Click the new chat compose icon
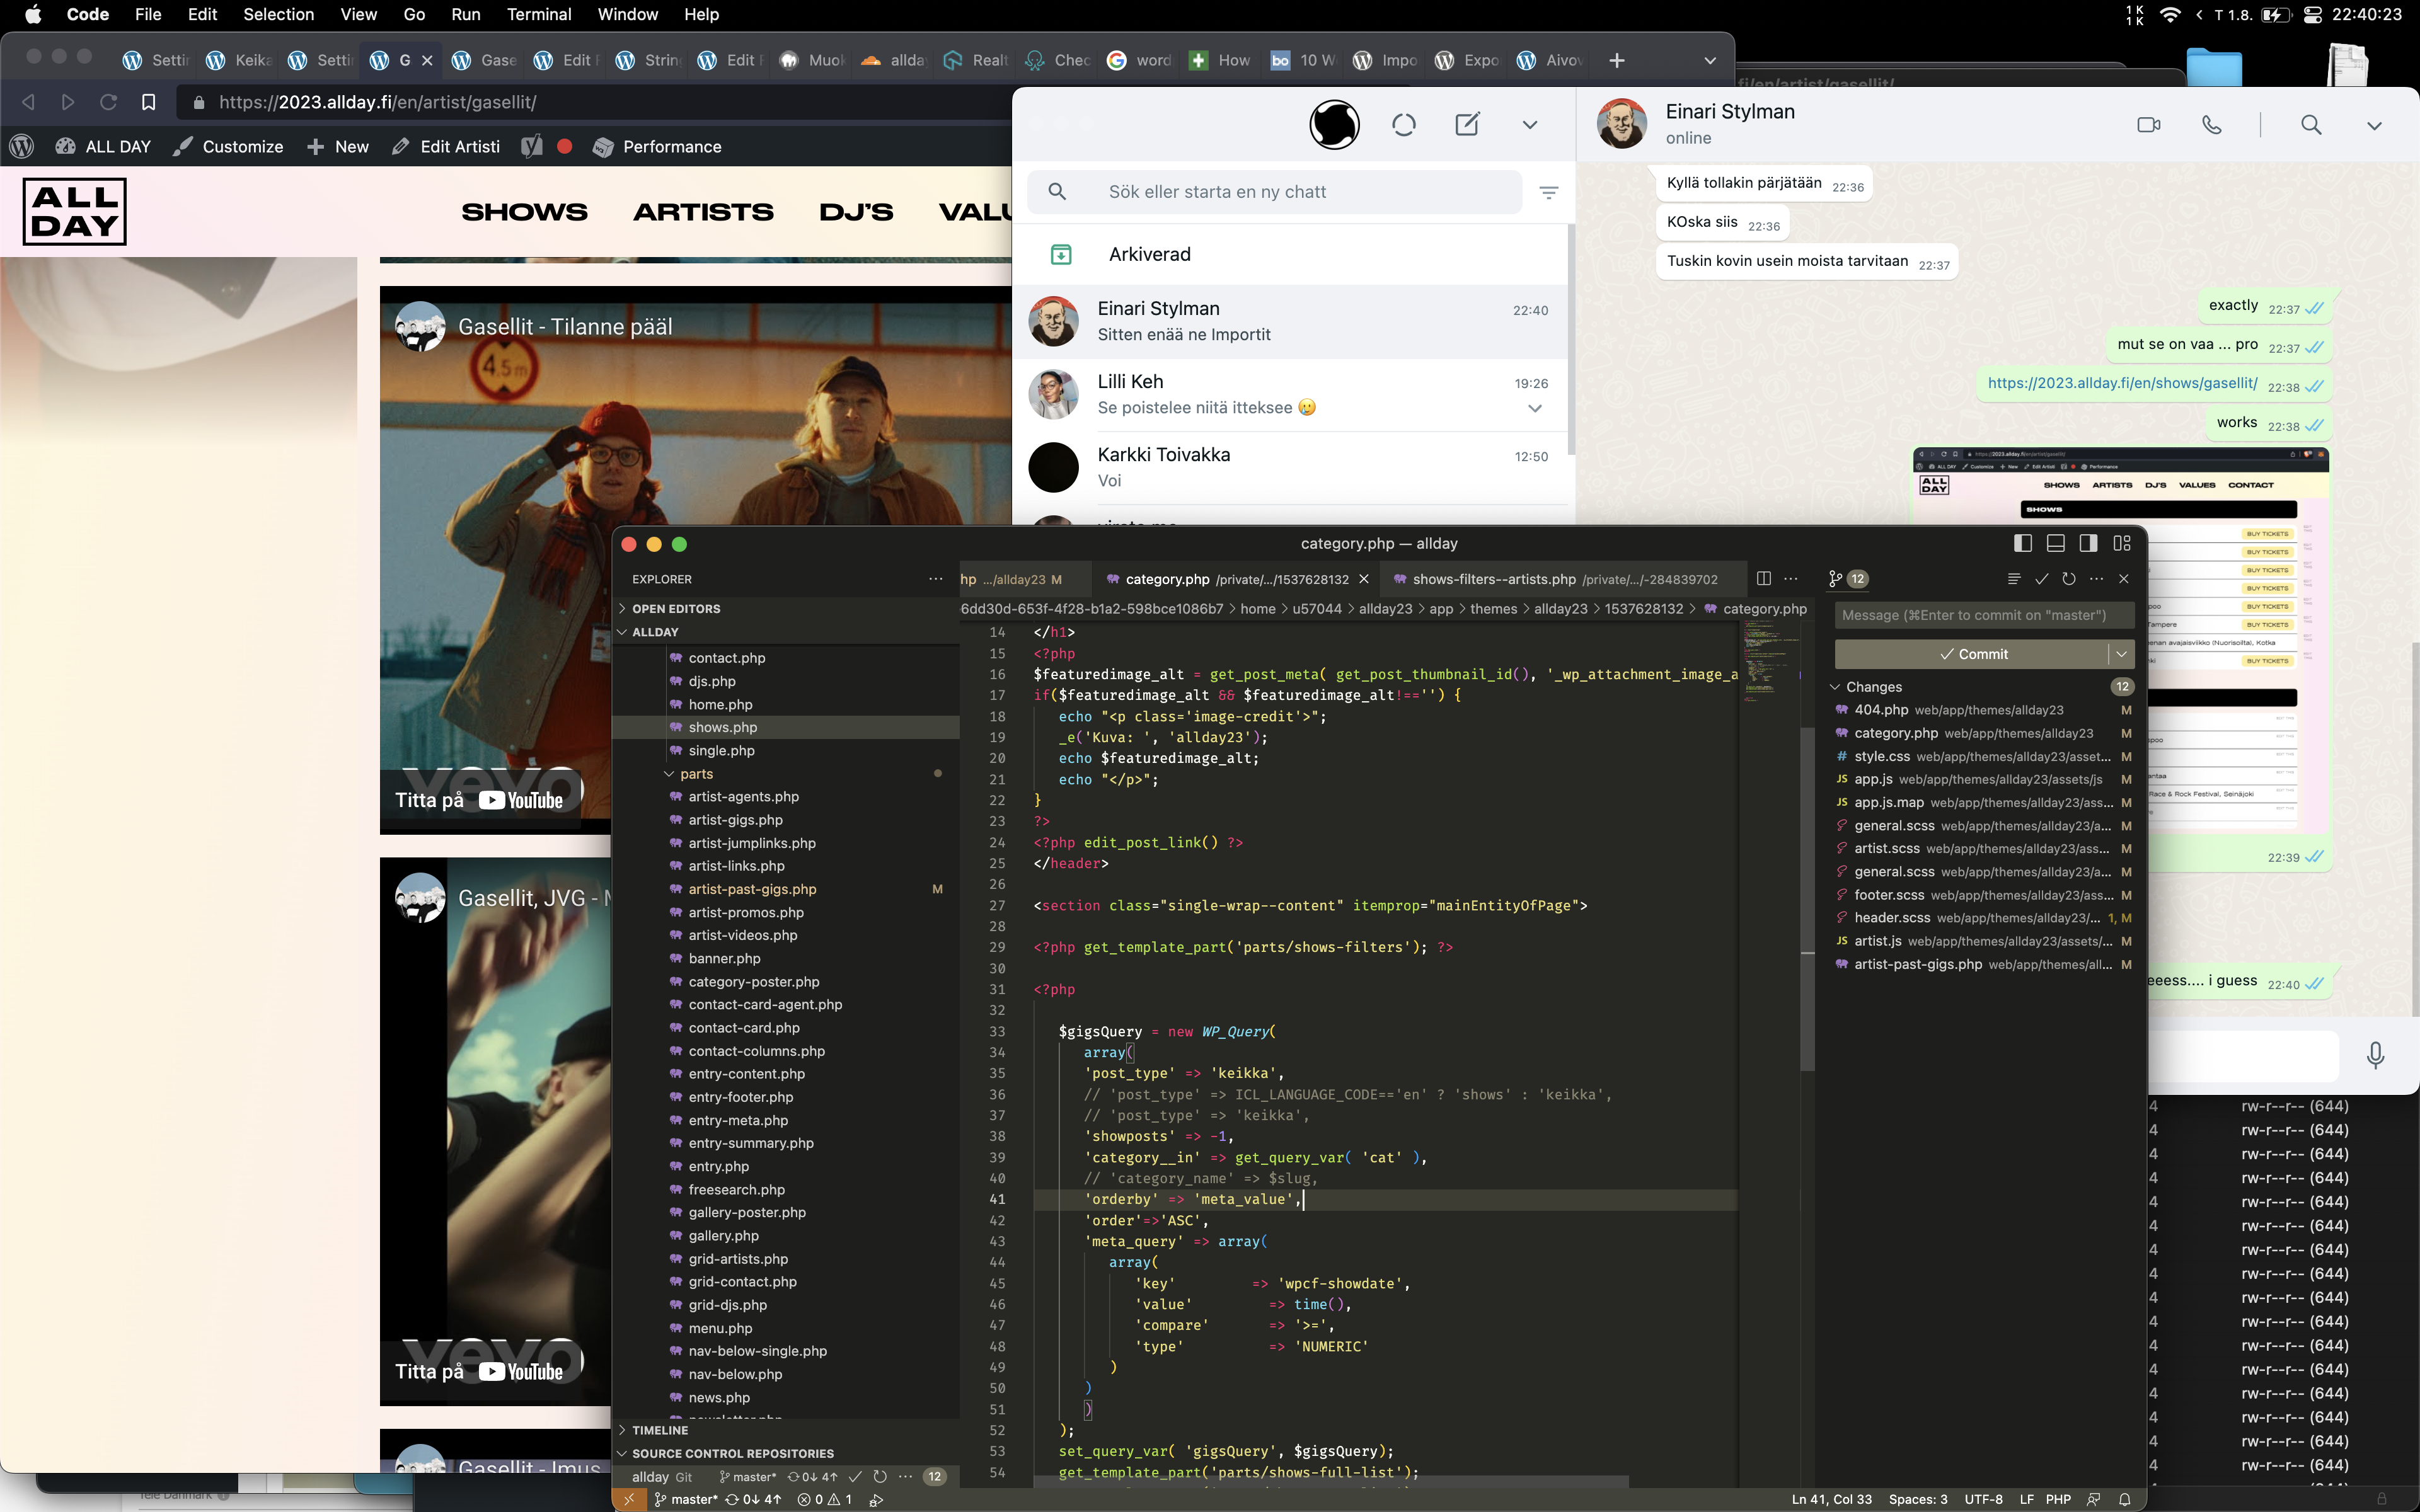2420x1512 pixels. 1467,125
